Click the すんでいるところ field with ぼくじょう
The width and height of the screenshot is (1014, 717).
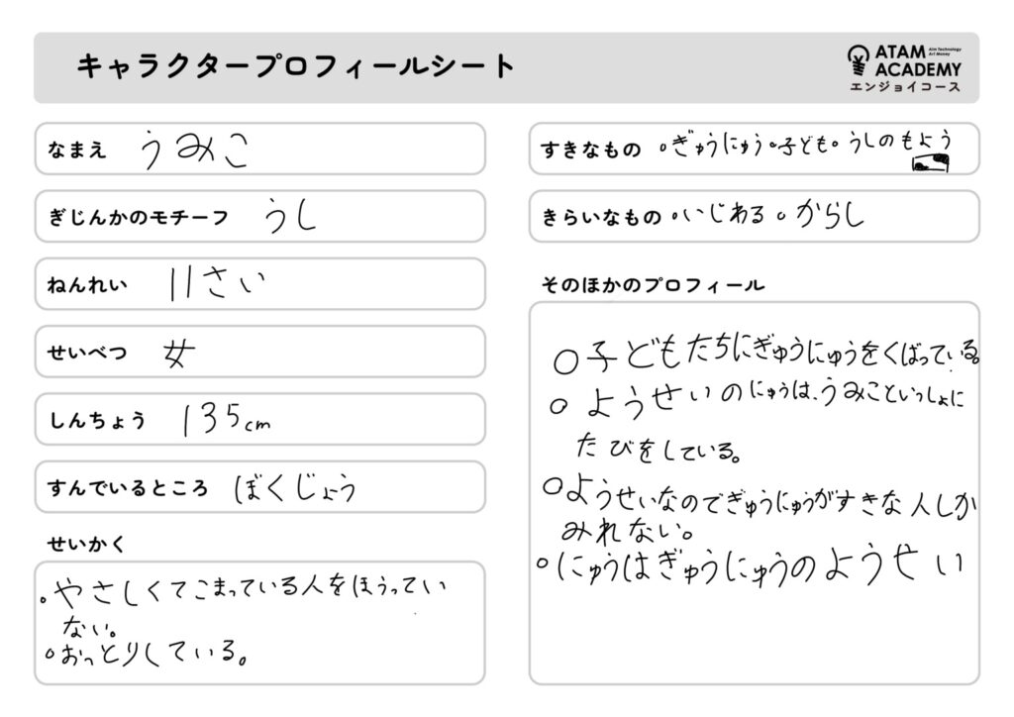[x=259, y=487]
